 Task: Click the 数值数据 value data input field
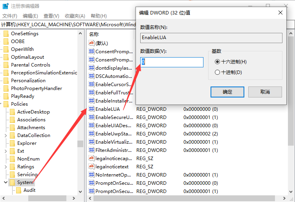click(172, 62)
